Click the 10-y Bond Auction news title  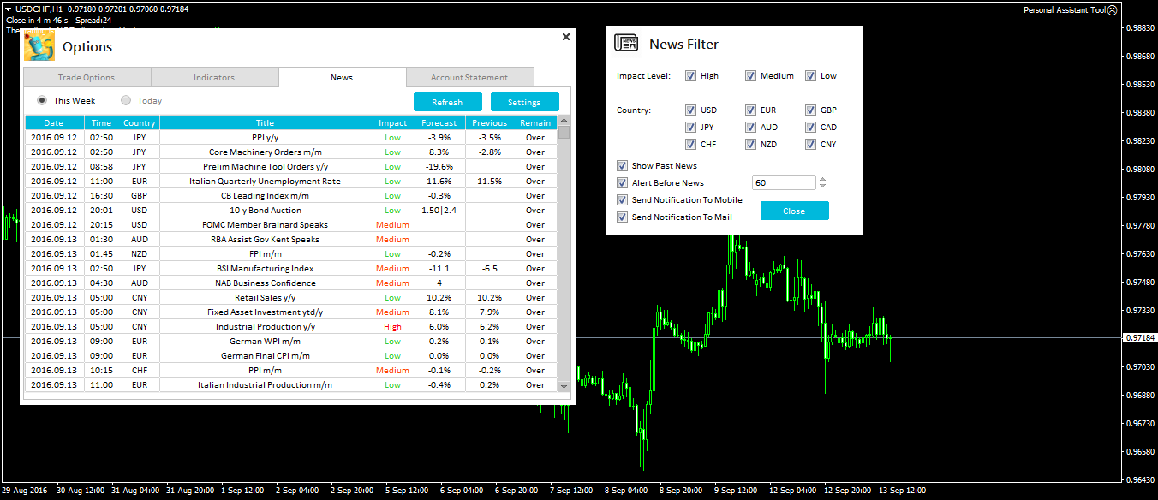click(266, 210)
